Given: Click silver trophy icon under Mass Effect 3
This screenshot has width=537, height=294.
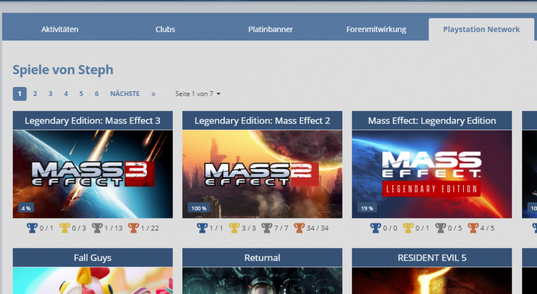Looking at the screenshot, I should 97,228.
